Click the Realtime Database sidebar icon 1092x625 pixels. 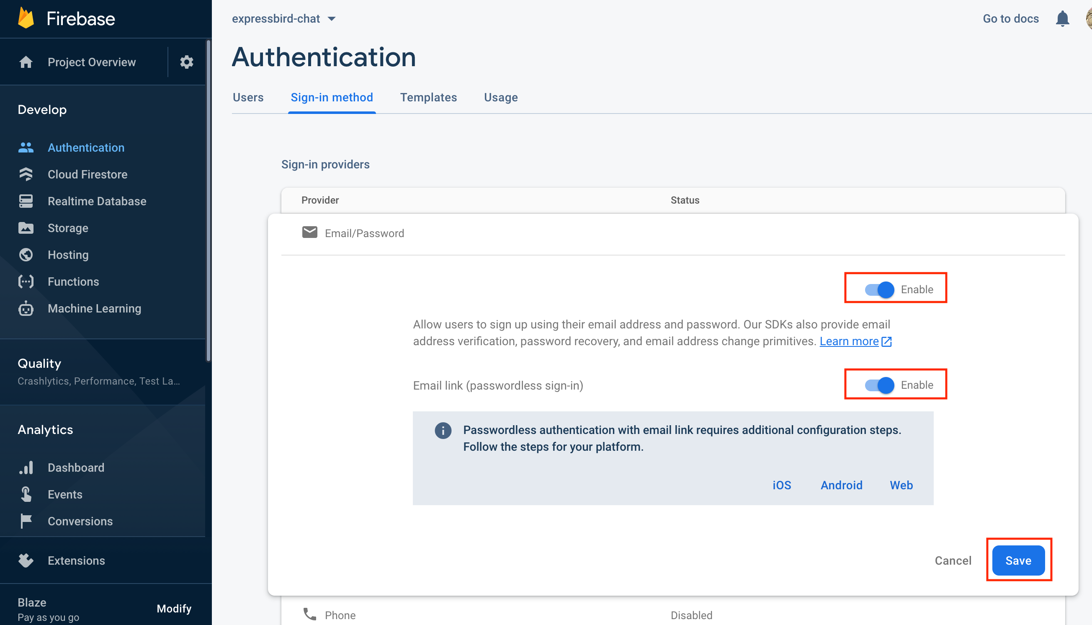pos(26,201)
